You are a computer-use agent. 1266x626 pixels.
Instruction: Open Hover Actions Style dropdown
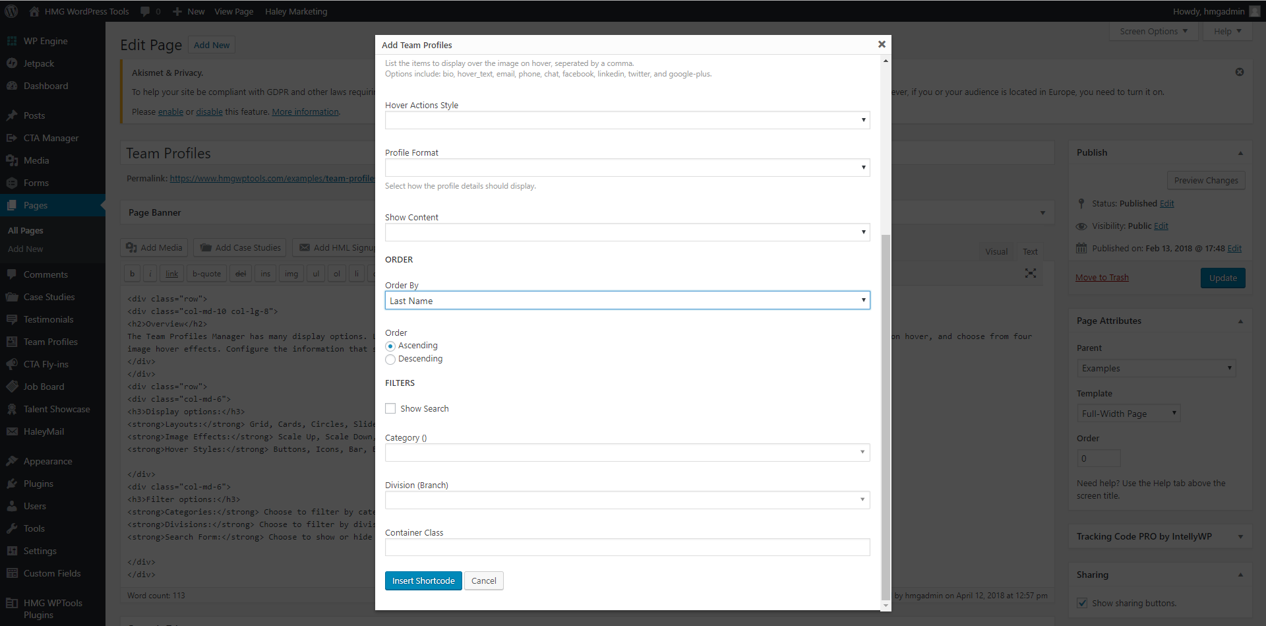coord(627,120)
